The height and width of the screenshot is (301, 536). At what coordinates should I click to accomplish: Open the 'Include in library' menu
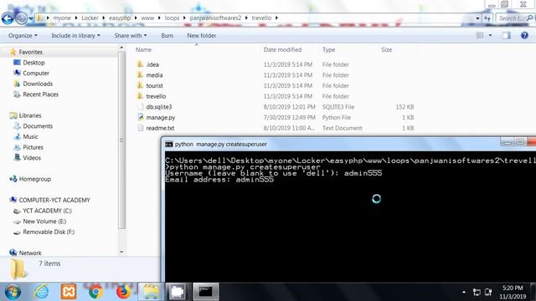(75, 35)
